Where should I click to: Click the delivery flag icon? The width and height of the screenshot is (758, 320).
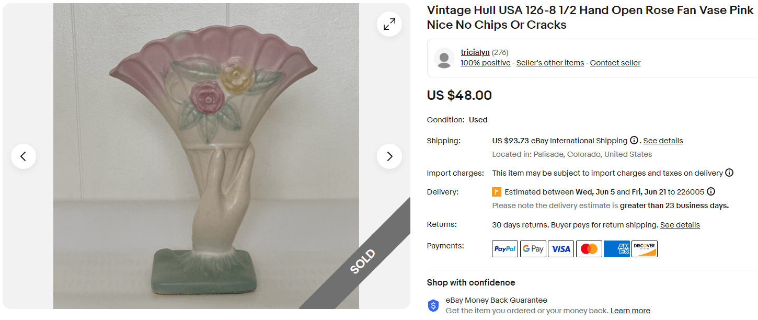pos(497,191)
